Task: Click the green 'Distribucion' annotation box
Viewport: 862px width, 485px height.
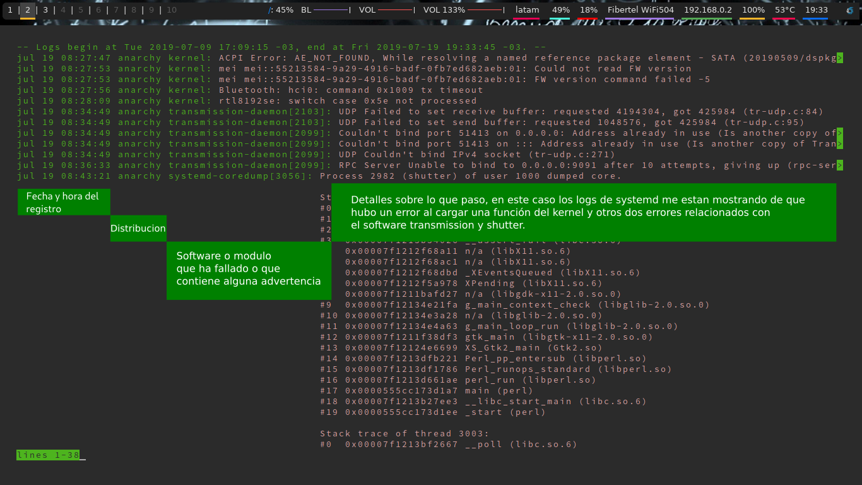Action: tap(138, 229)
